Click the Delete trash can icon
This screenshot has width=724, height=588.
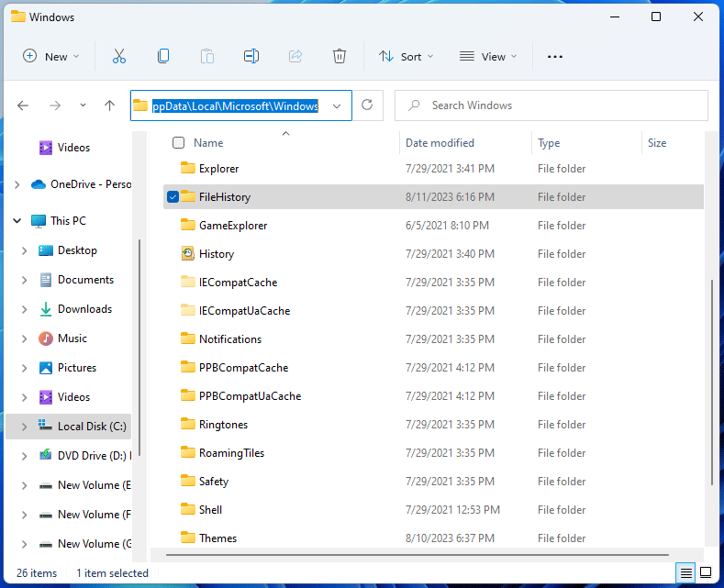[340, 56]
